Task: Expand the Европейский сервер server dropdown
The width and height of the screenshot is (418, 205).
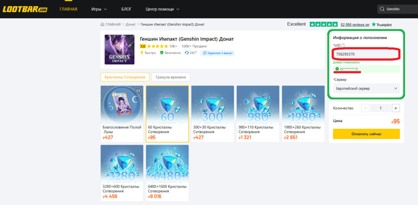Action: click(366, 88)
